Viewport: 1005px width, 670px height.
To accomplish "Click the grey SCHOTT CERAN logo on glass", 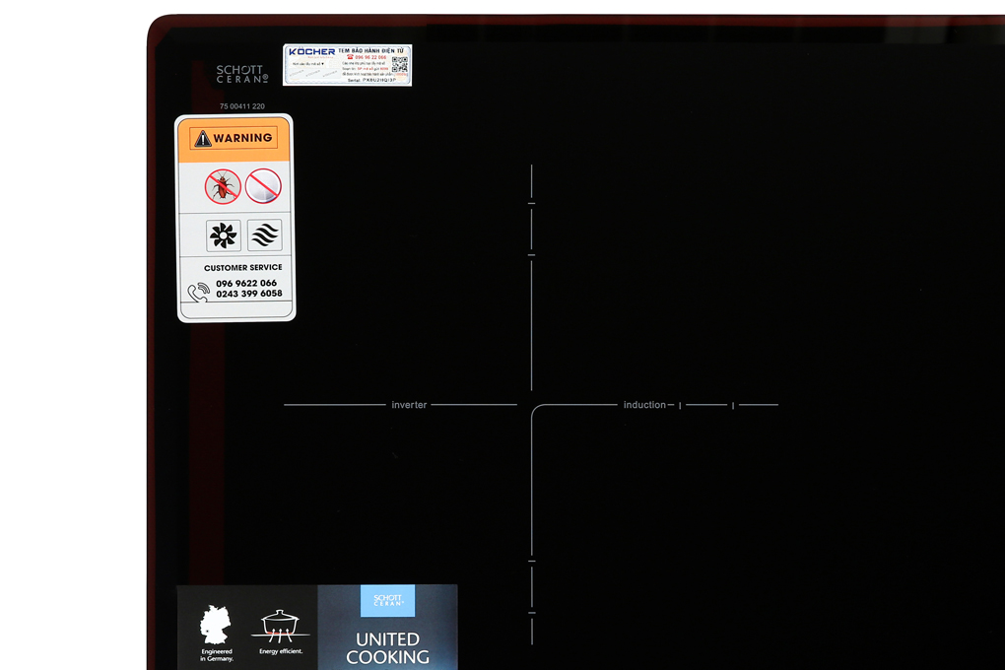I will (x=241, y=74).
